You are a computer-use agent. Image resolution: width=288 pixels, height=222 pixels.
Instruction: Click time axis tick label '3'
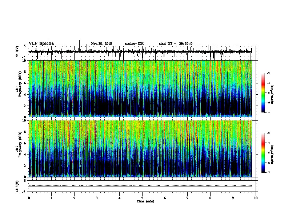(97, 198)
